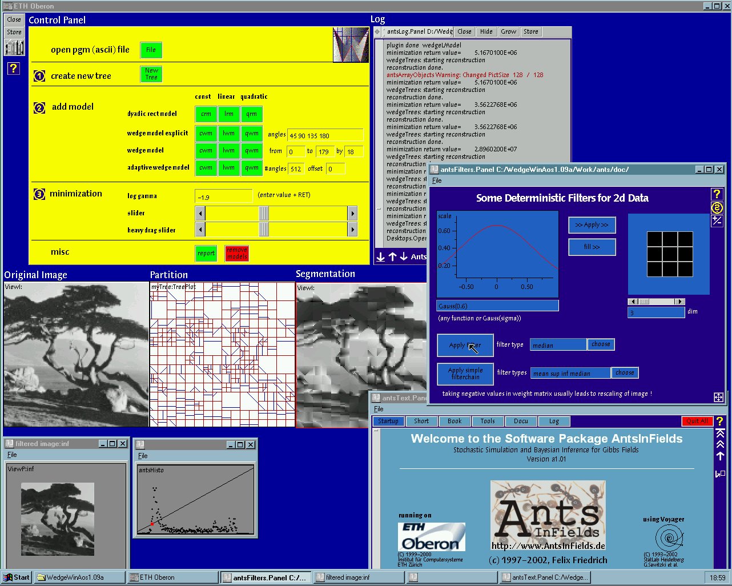The height and width of the screenshot is (586, 732).
Task: Click left arrow of heavy drag slider
Action: pyautogui.click(x=200, y=230)
